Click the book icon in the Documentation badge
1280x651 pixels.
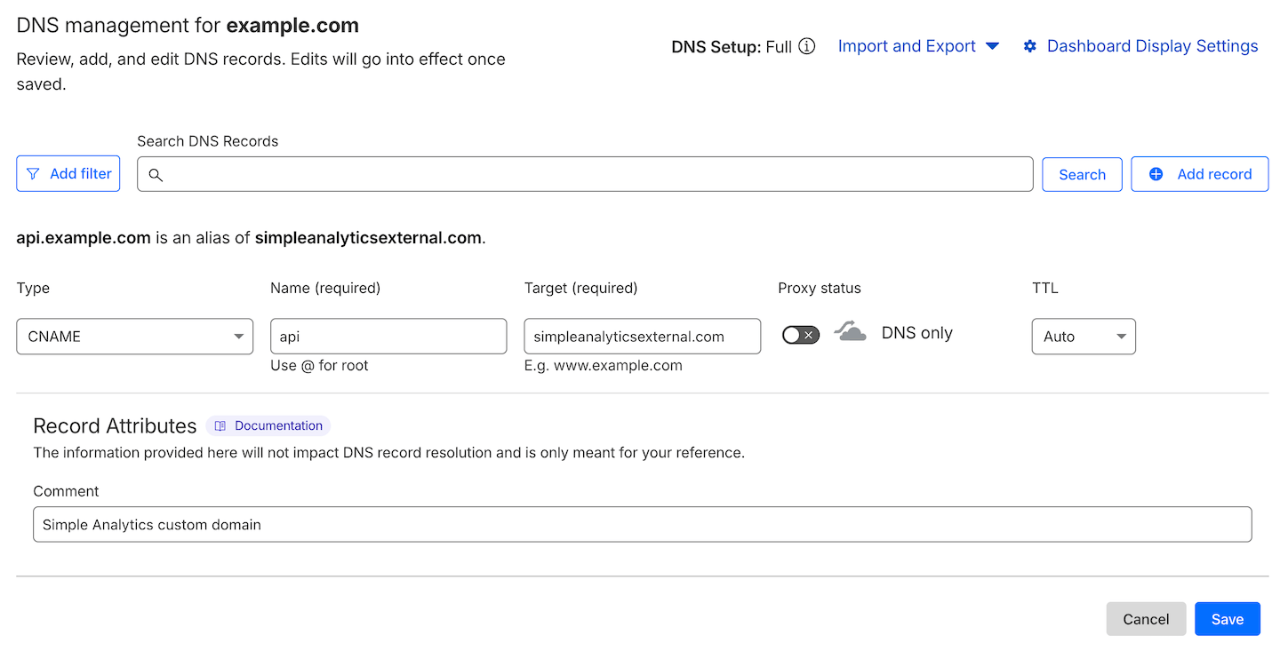[x=220, y=425]
